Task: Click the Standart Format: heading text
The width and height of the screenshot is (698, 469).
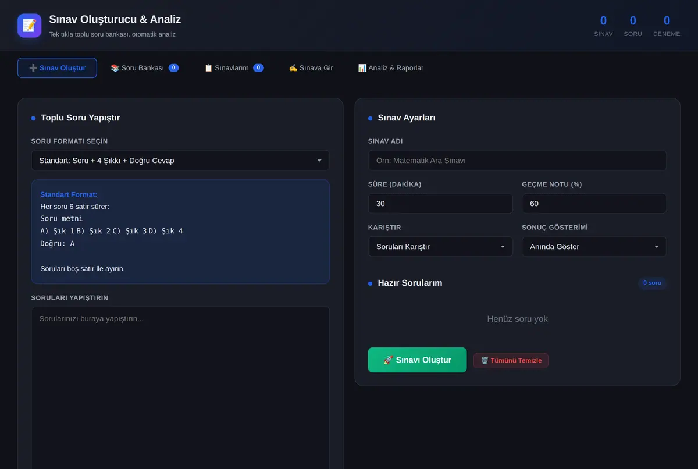Action: (x=69, y=194)
